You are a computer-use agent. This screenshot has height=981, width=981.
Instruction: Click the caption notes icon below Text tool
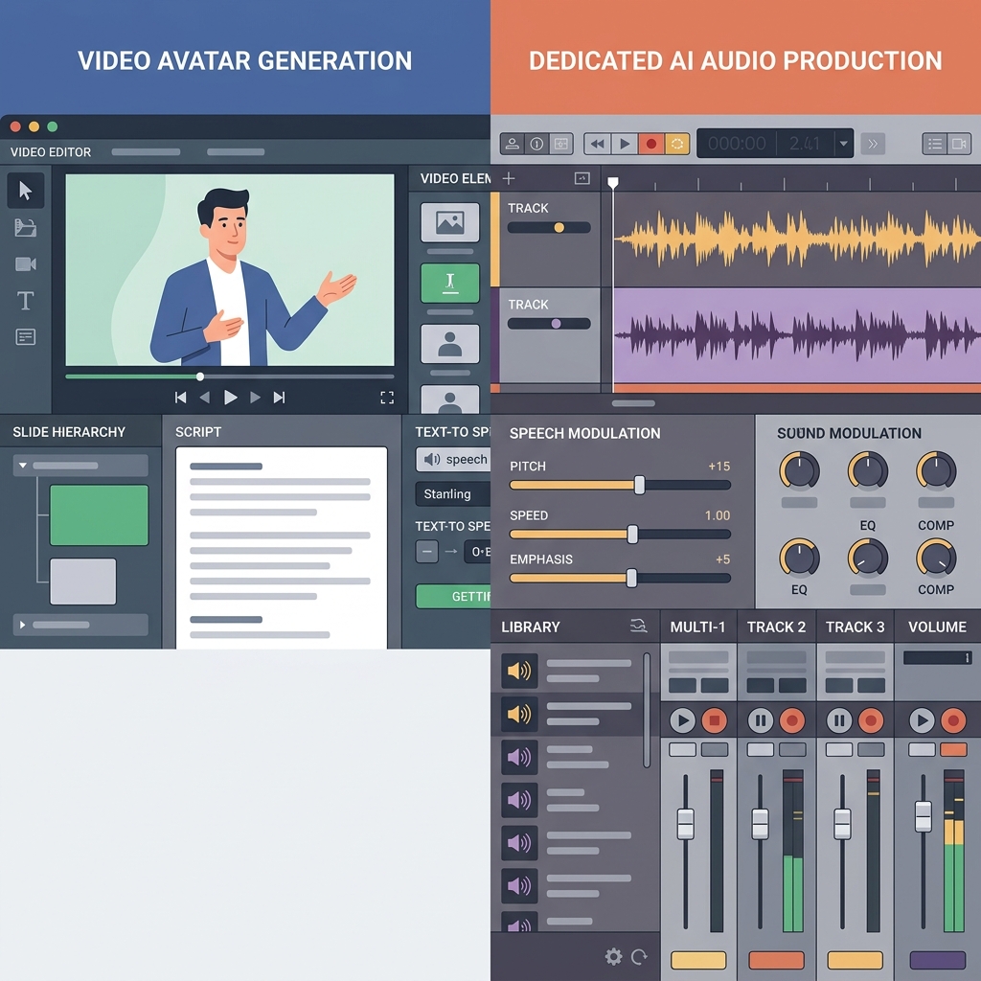coord(26,337)
